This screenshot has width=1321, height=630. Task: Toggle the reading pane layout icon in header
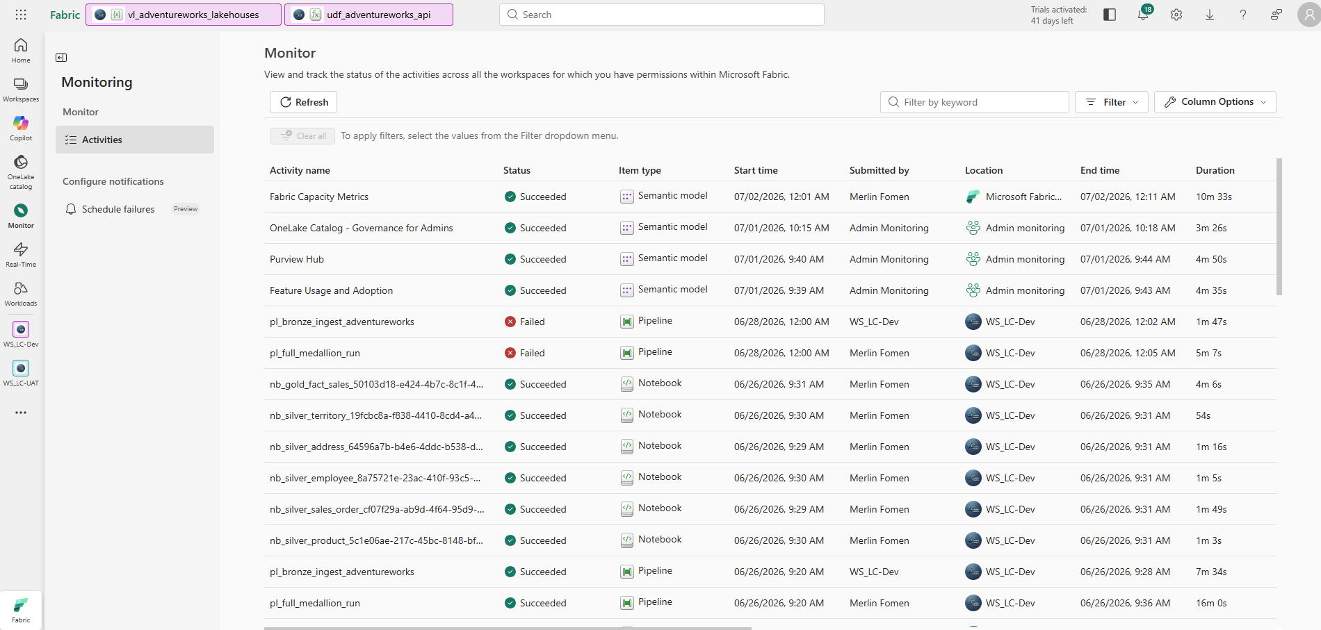click(1110, 15)
